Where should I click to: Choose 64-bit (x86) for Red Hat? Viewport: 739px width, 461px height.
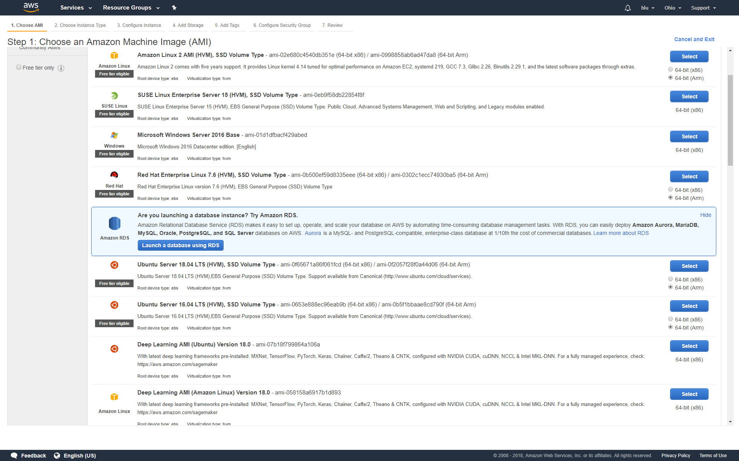click(x=670, y=190)
